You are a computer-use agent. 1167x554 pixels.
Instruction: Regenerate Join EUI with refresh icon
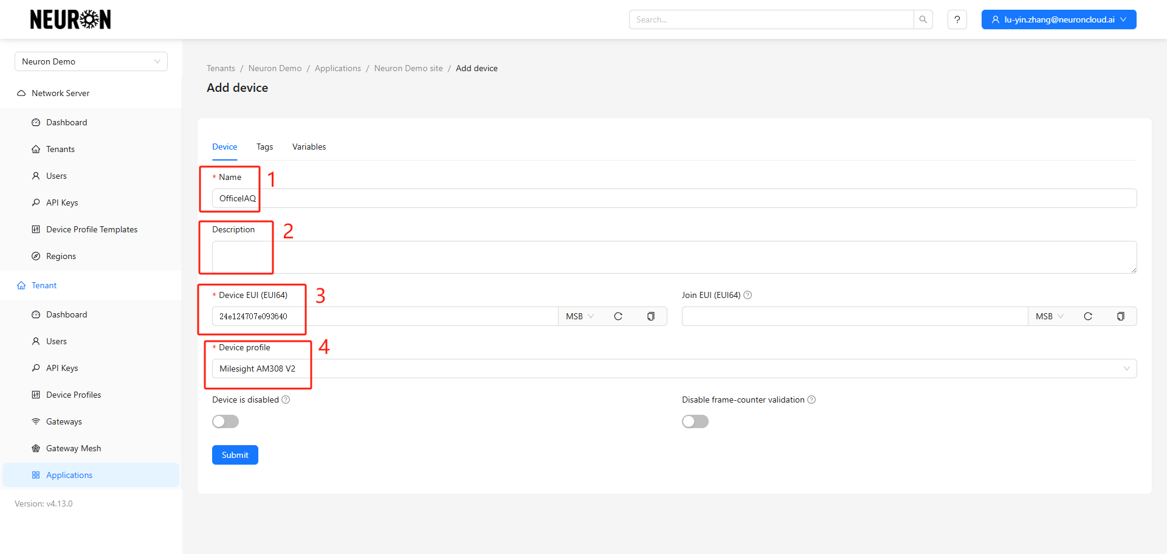tap(1088, 316)
